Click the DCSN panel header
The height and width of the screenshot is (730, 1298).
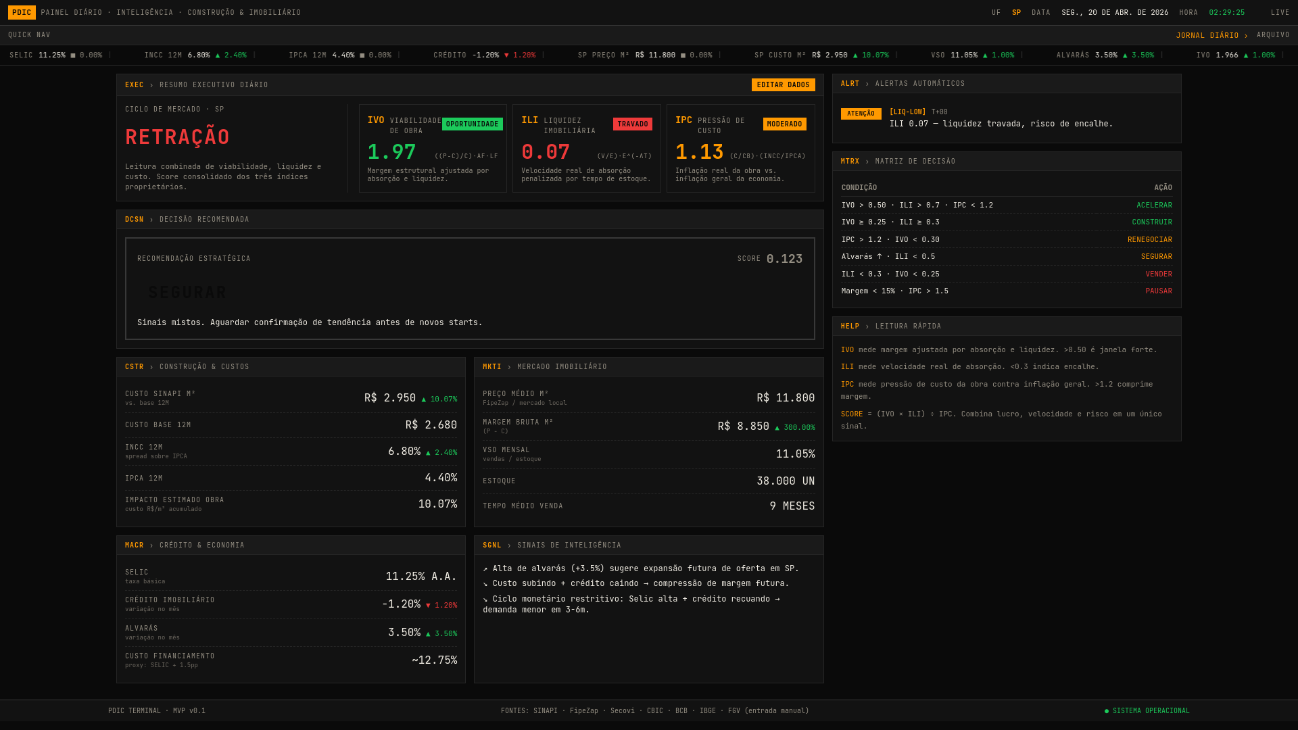470,220
